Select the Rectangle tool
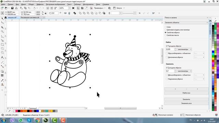 [2, 44]
